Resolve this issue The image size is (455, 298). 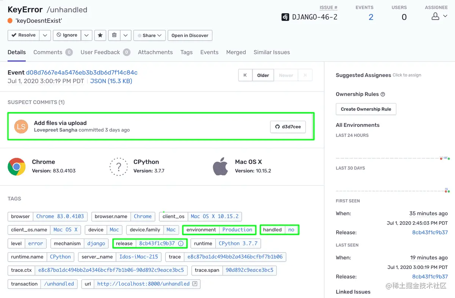point(24,35)
